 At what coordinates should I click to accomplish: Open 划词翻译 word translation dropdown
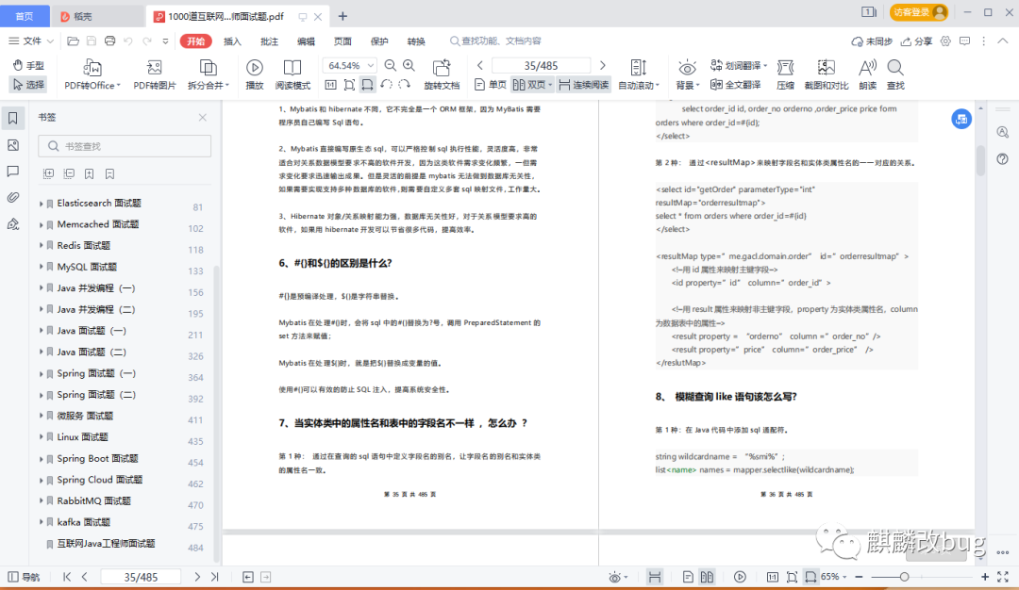click(x=738, y=66)
